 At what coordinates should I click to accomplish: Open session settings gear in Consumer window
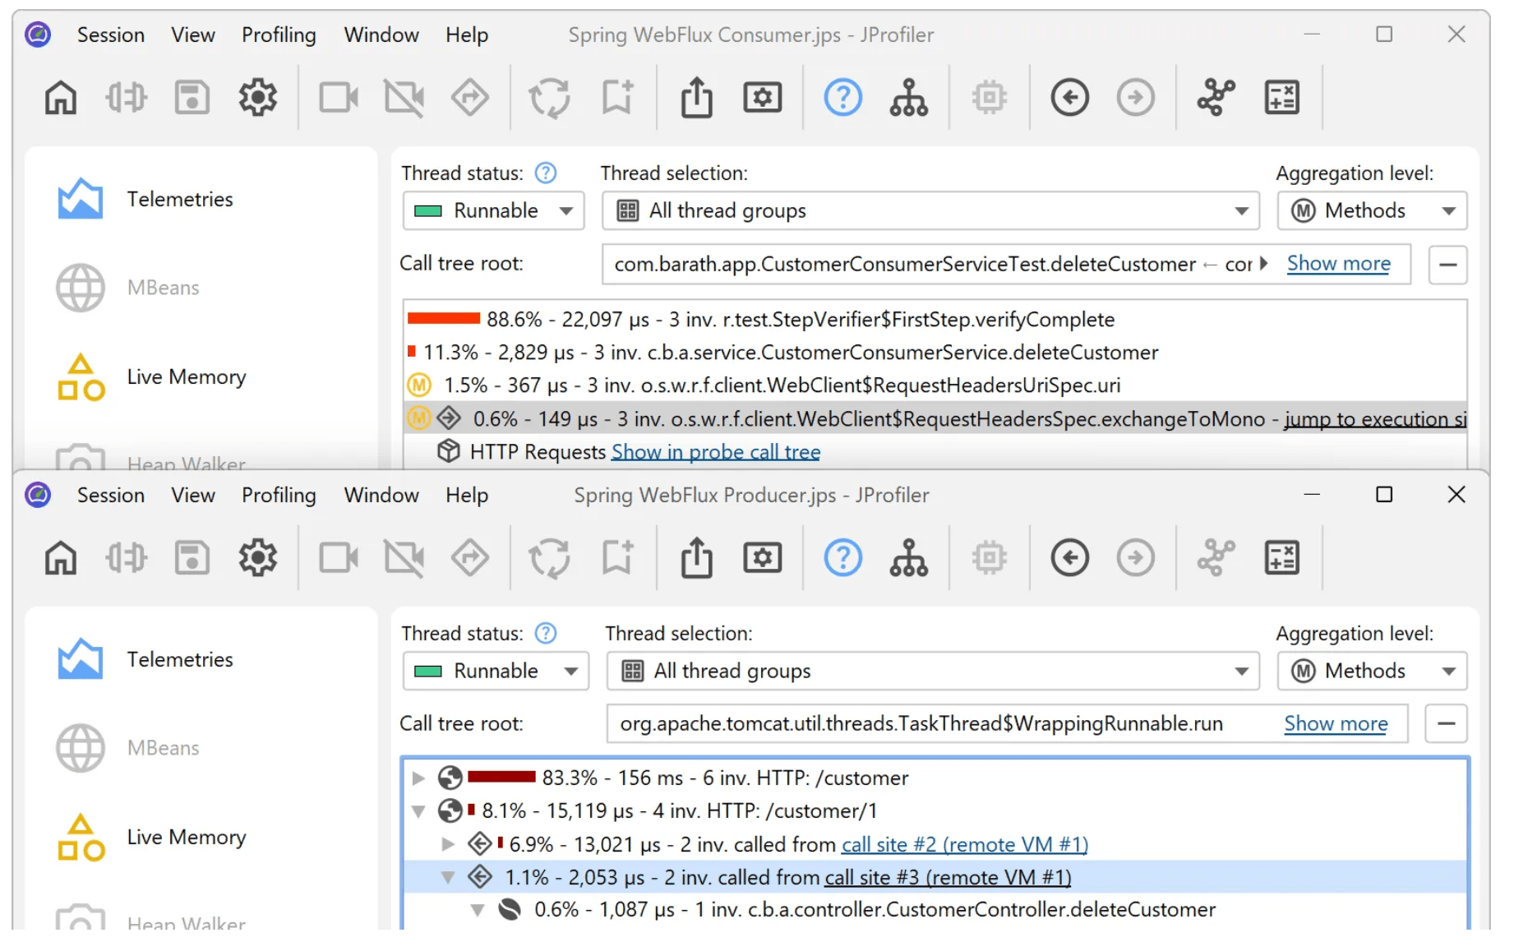tap(258, 98)
